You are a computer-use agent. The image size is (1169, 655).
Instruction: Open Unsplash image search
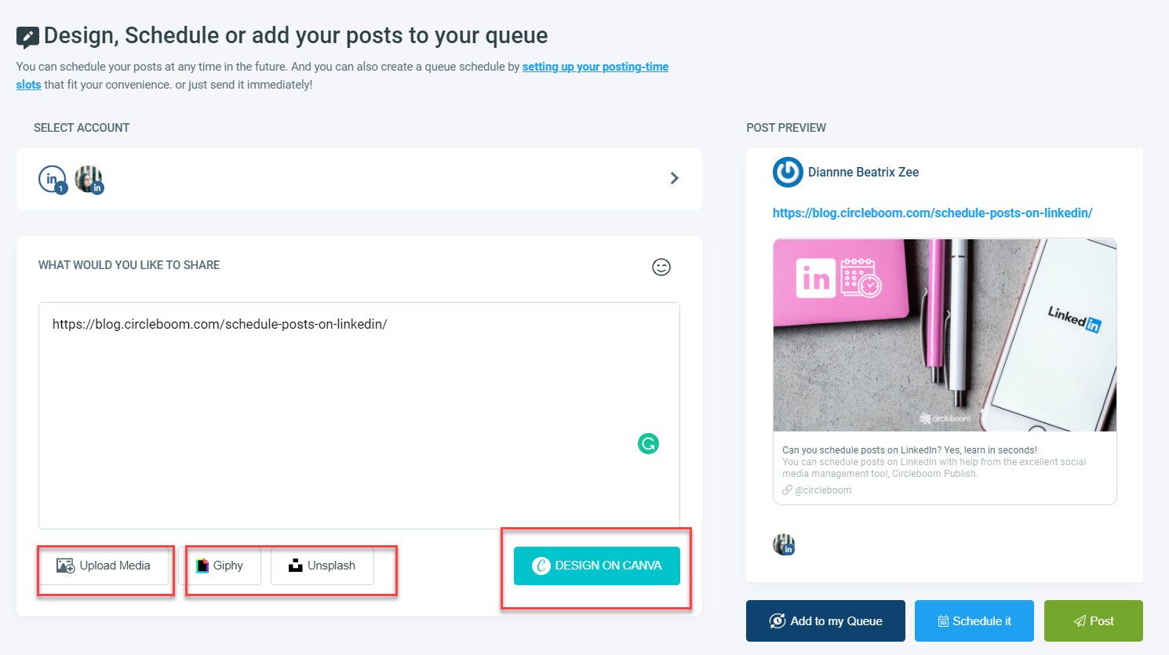click(x=321, y=565)
